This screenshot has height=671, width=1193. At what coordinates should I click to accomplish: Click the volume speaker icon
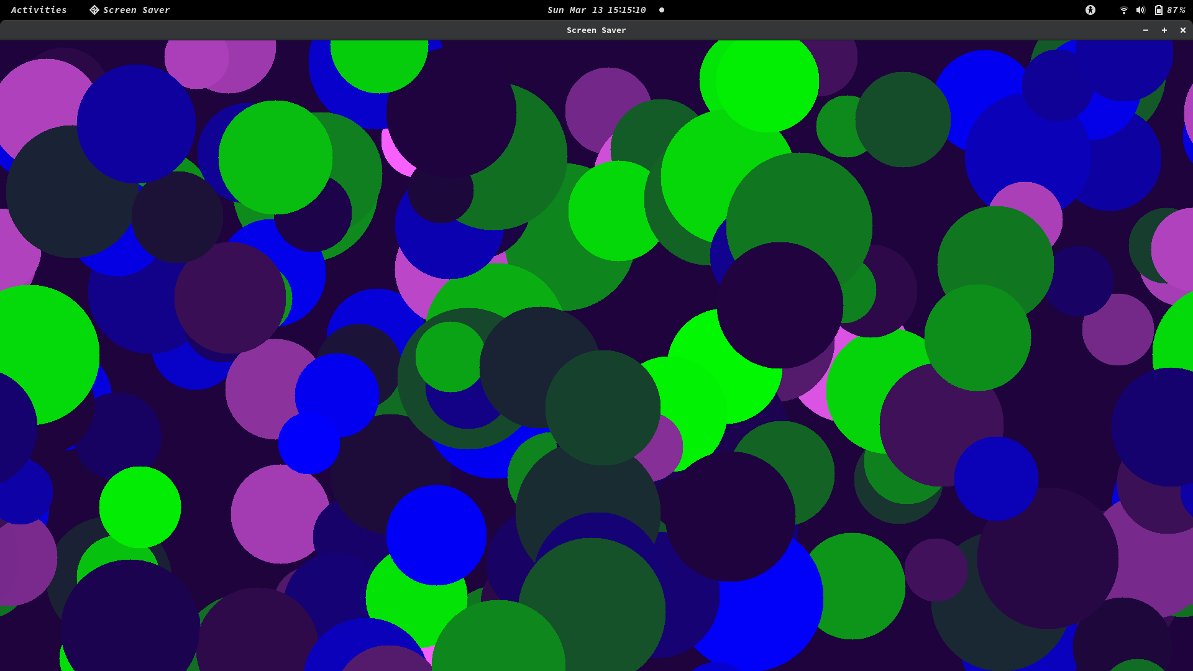(1141, 10)
